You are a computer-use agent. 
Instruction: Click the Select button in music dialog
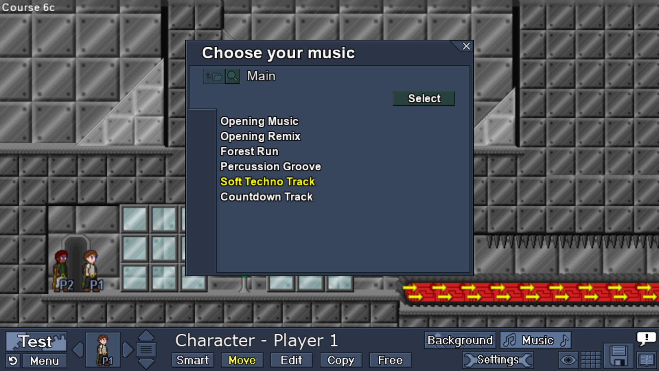coord(424,98)
